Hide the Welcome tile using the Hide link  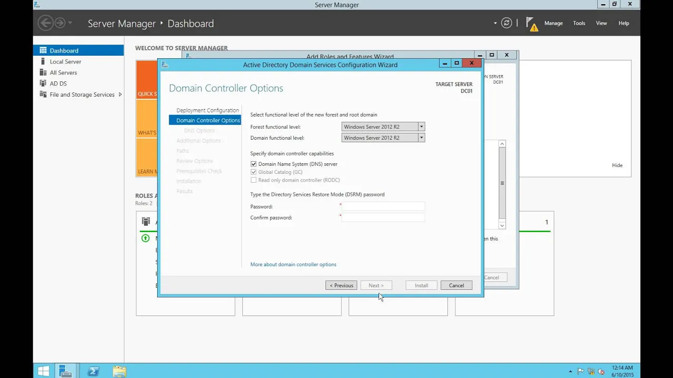tap(617, 165)
